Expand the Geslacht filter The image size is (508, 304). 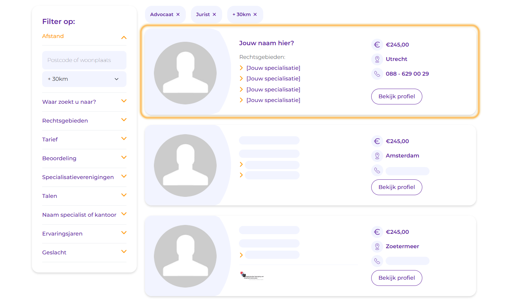tap(124, 252)
